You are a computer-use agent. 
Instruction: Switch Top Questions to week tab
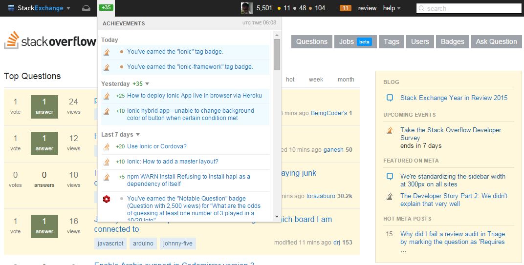click(x=316, y=80)
